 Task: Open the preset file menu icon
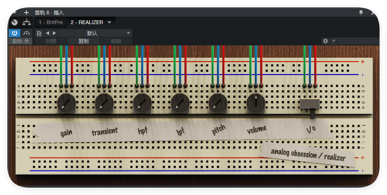pyautogui.click(x=39, y=33)
